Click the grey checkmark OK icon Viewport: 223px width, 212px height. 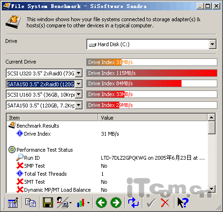coord(151,203)
